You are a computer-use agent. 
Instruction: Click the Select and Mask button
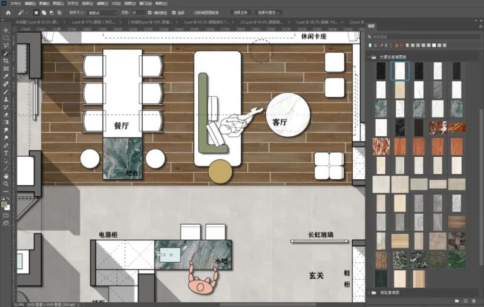pos(266,12)
